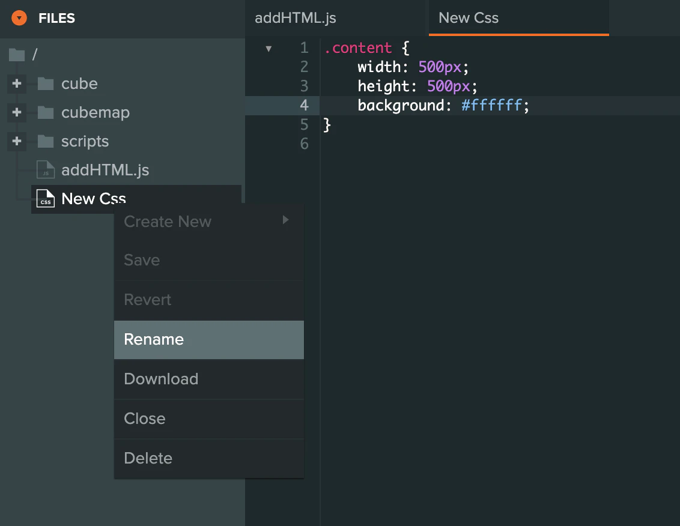Click Close in the context menu
Viewport: 680px width, 526px height.
pos(144,419)
